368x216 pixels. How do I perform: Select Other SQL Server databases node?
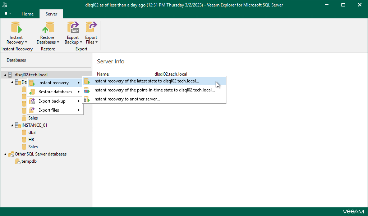pyautogui.click(x=41, y=154)
